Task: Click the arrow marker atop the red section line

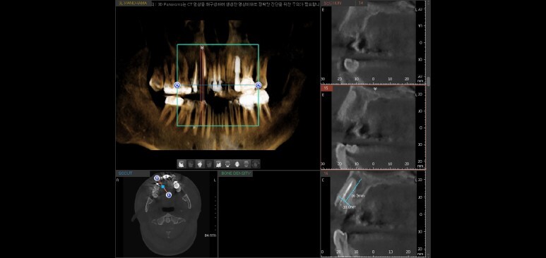Action: [202, 47]
